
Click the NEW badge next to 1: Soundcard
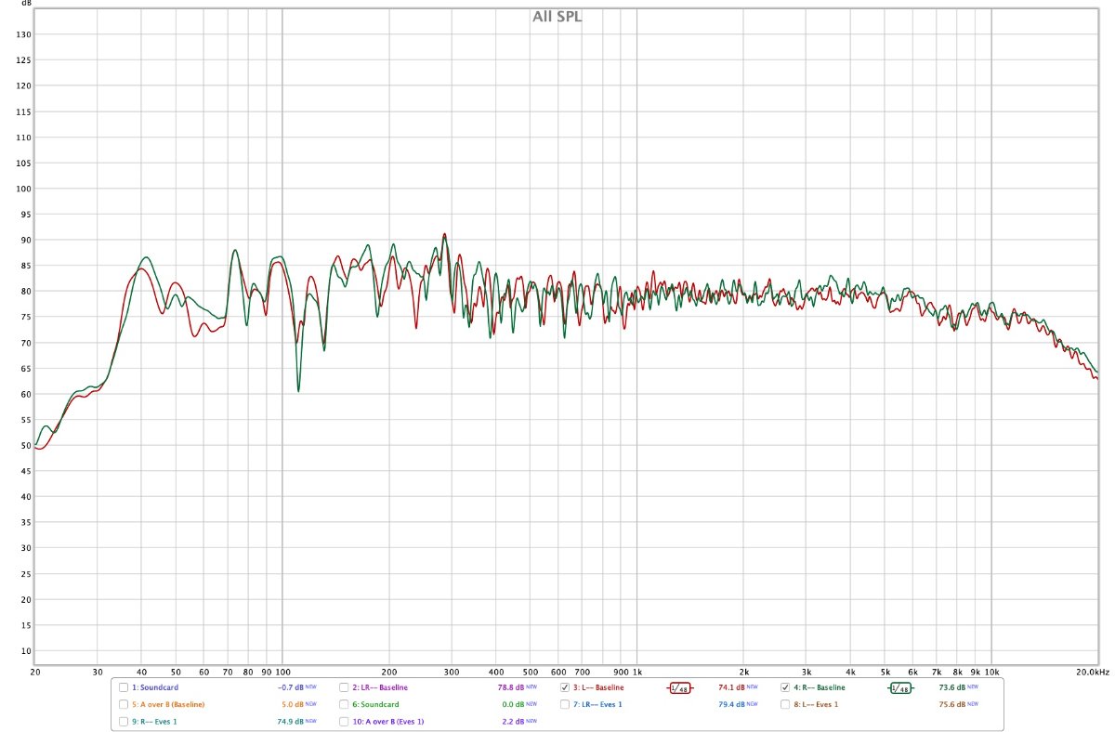(x=311, y=688)
